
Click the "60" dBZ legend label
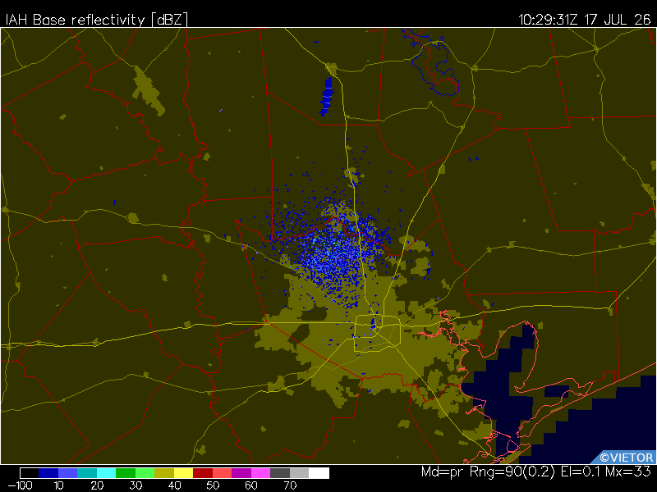click(251, 485)
